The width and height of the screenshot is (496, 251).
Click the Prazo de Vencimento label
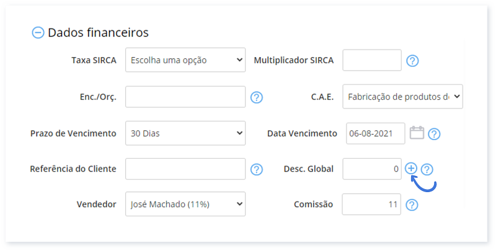tap(73, 133)
